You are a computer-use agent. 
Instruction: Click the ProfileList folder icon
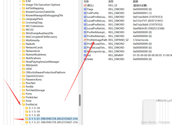click(23, 104)
